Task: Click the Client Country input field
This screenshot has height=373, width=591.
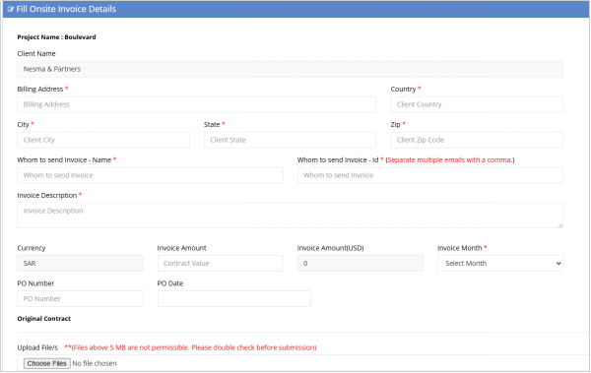Action: tap(477, 104)
